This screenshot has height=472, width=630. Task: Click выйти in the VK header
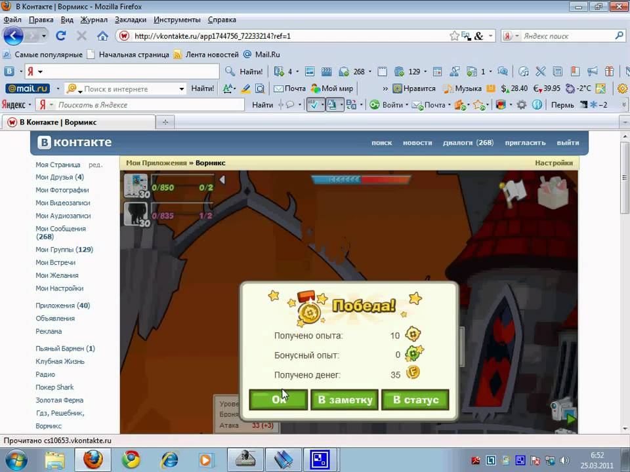pos(568,142)
